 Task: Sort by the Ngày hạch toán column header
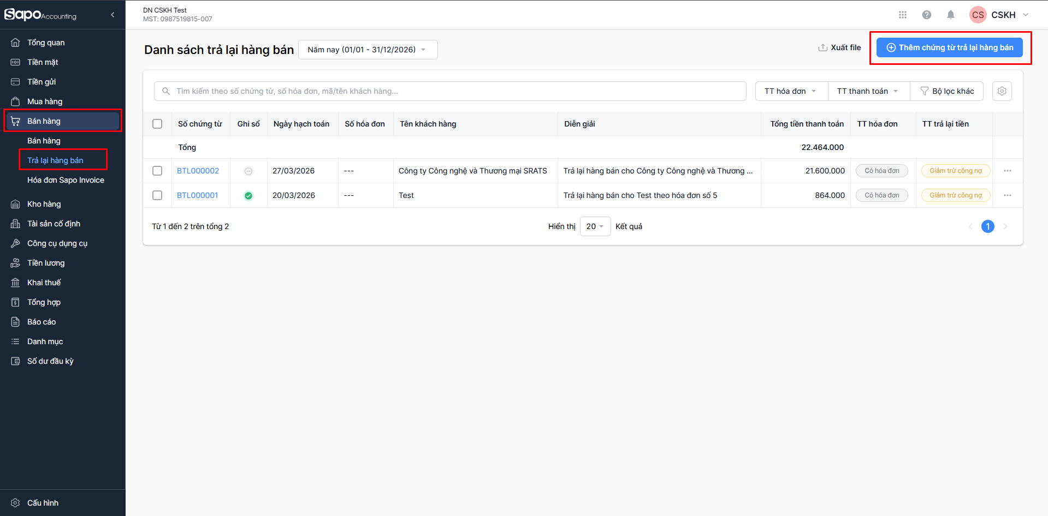[x=301, y=124]
